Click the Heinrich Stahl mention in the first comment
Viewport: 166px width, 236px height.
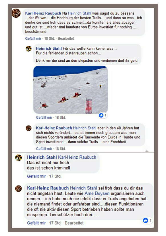pos(79,13)
